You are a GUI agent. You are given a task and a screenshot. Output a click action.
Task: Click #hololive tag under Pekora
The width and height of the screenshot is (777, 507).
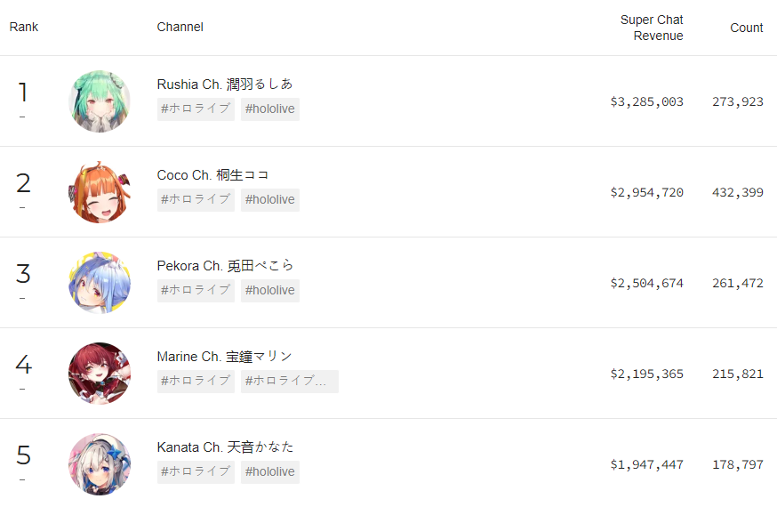269,291
